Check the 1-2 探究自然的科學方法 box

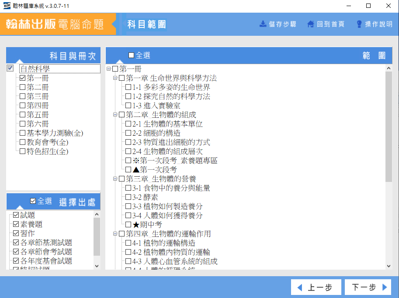128,96
